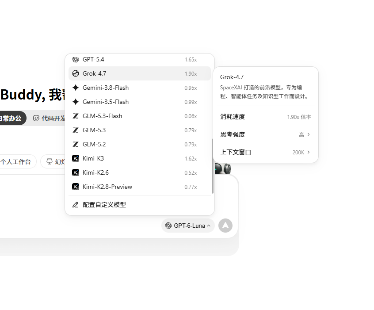This screenshot has width=374, height=310.
Task: Open the 思考强度 option
Action: coord(266,134)
